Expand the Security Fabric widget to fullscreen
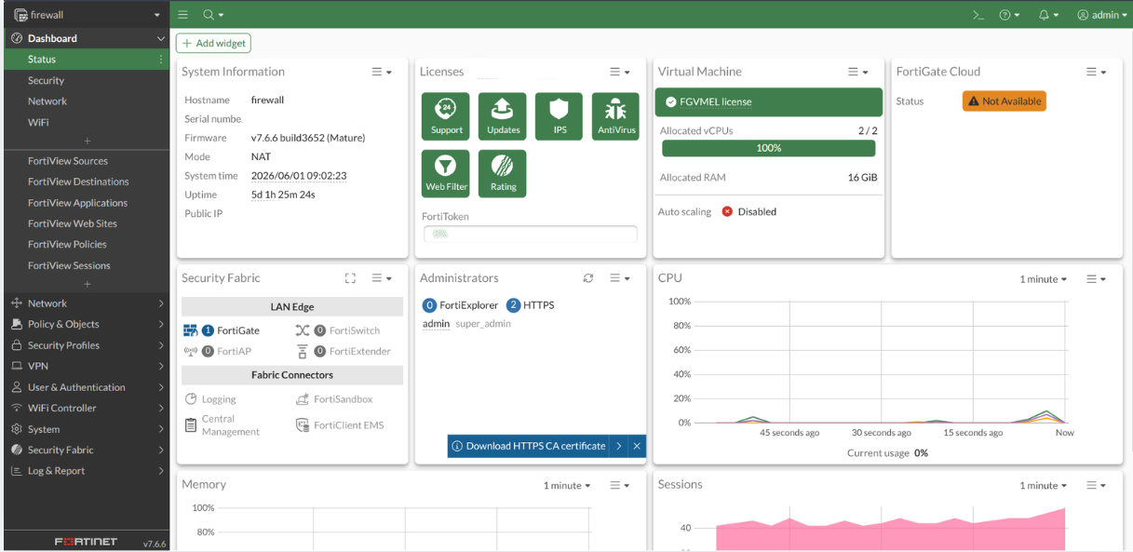The height and width of the screenshot is (552, 1133). point(350,278)
